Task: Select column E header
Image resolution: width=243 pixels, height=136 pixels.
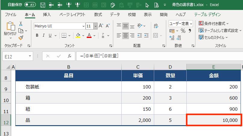Action: pos(213,67)
